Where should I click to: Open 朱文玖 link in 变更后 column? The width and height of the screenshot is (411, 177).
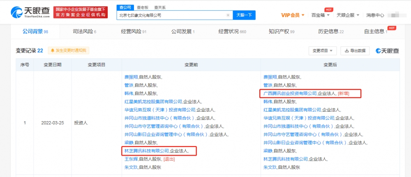270,167
